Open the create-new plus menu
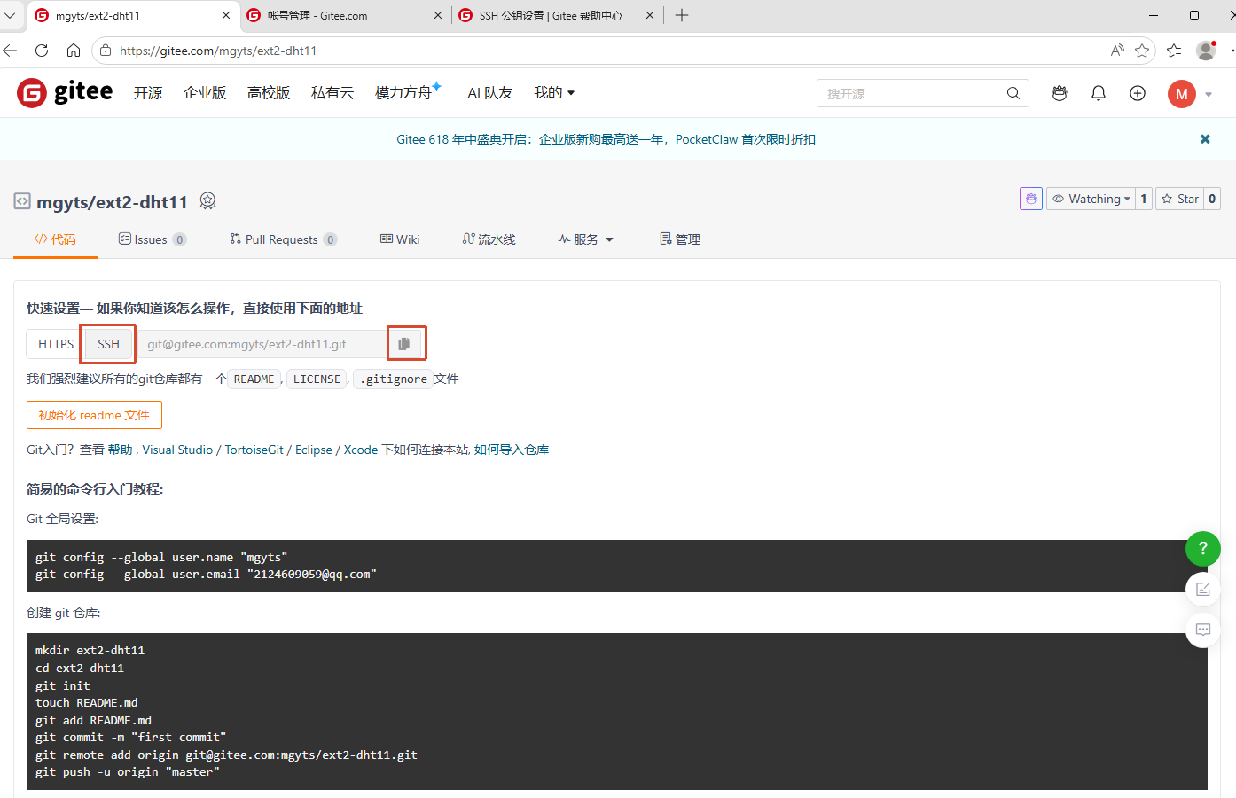Viewport: 1236px width, 798px height. [1138, 93]
